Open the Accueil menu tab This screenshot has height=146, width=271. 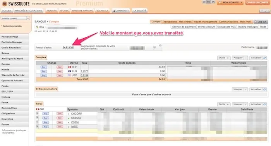click(7, 10)
